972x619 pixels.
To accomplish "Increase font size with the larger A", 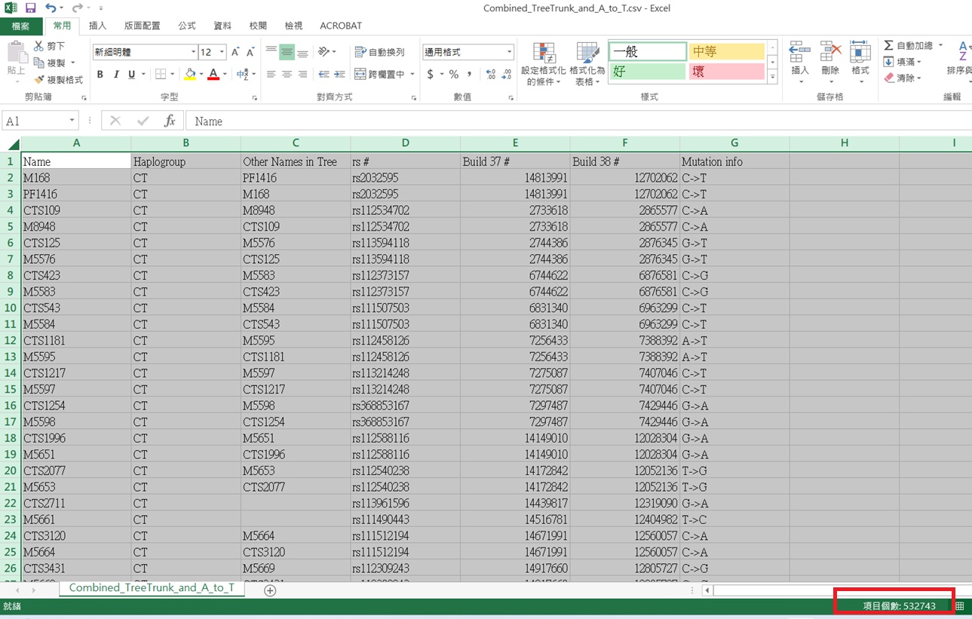I will (235, 52).
